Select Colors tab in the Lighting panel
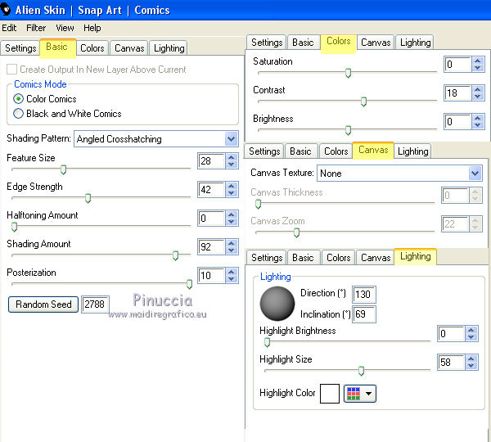This screenshot has width=491, height=442. coord(339,258)
